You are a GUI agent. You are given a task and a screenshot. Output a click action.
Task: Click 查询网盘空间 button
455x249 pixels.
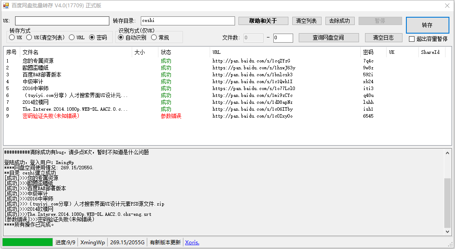tap(328, 37)
